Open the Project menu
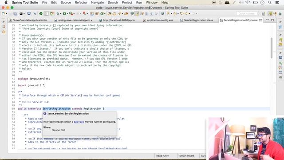The width and height of the screenshot is (284, 160). [x=127, y=3]
